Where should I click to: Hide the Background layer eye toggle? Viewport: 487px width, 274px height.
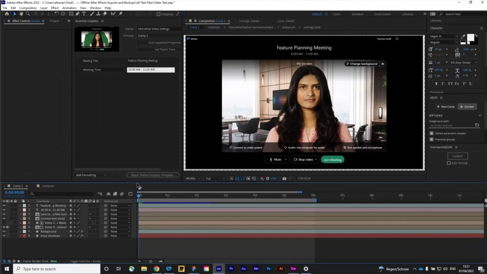[x=4, y=232]
